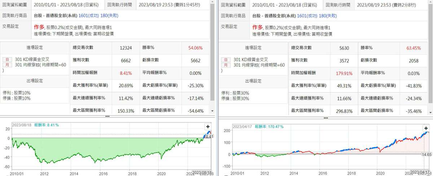Screen dimensions: 433x176
Task: Select the 進場設定 header in left panel
Action: click(35, 48)
